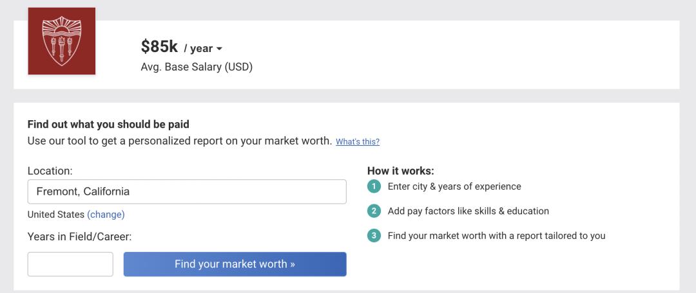Click the red university crest logo
The height and width of the screenshot is (293, 696).
(x=62, y=41)
